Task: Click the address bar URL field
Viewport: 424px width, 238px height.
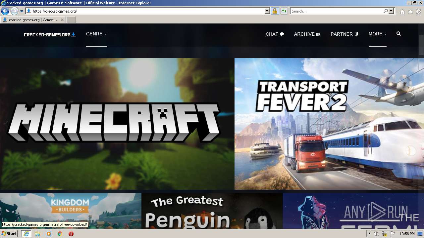Action: pyautogui.click(x=148, y=11)
